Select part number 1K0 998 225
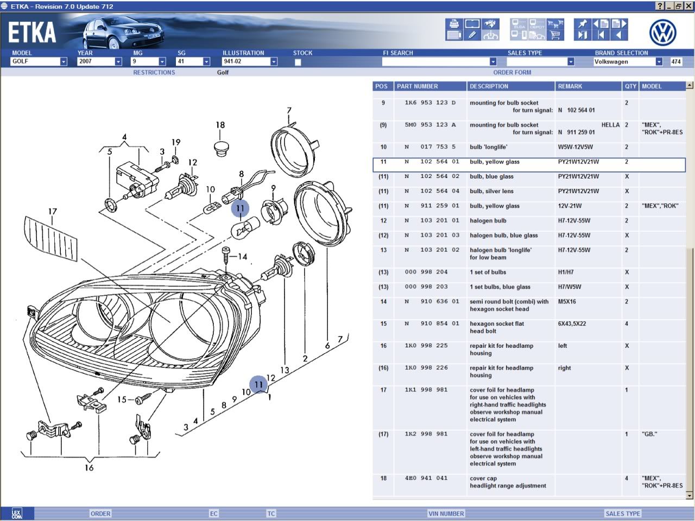The width and height of the screenshot is (695, 521). click(426, 346)
